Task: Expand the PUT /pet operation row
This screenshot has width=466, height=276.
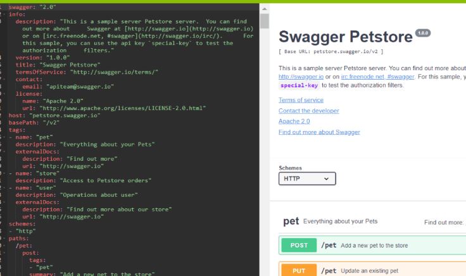Action: 372,270
